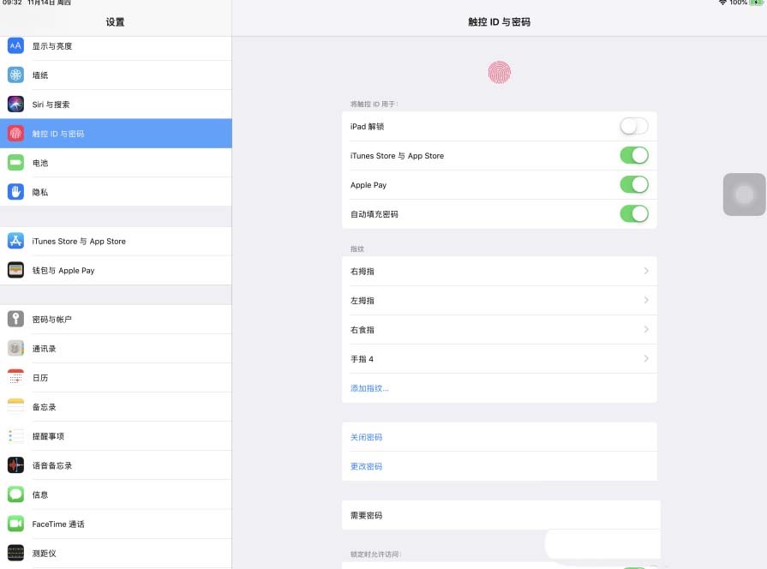The image size is (767, 569).
Task: Select 信息 in settings list
Action: point(116,494)
